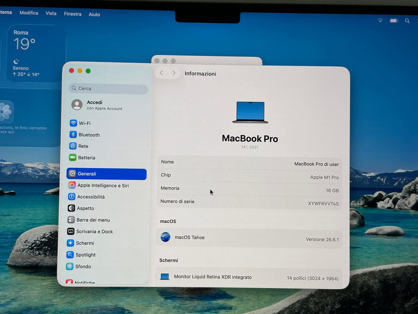Image resolution: width=418 pixels, height=314 pixels.
Task: Open Spotlight search in menu bar
Action: 407,21
